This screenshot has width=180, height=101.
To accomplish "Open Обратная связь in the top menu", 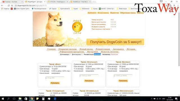I will click(x=128, y=13).
